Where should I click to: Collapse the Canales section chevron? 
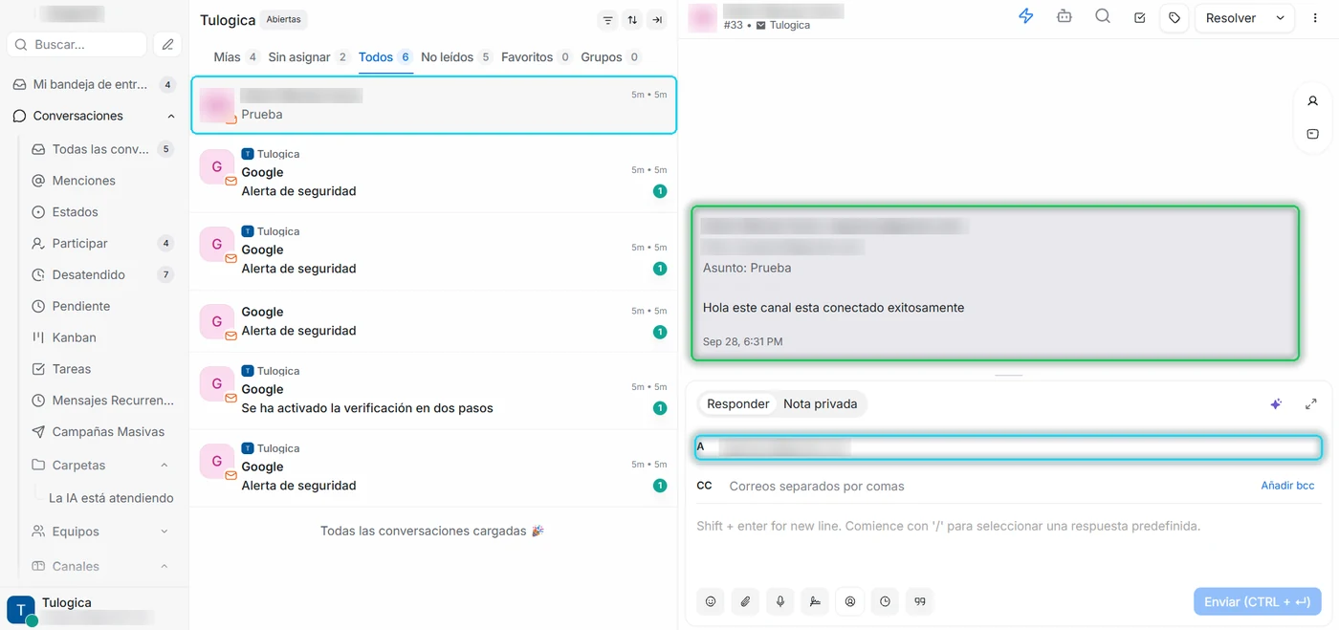[x=165, y=566]
